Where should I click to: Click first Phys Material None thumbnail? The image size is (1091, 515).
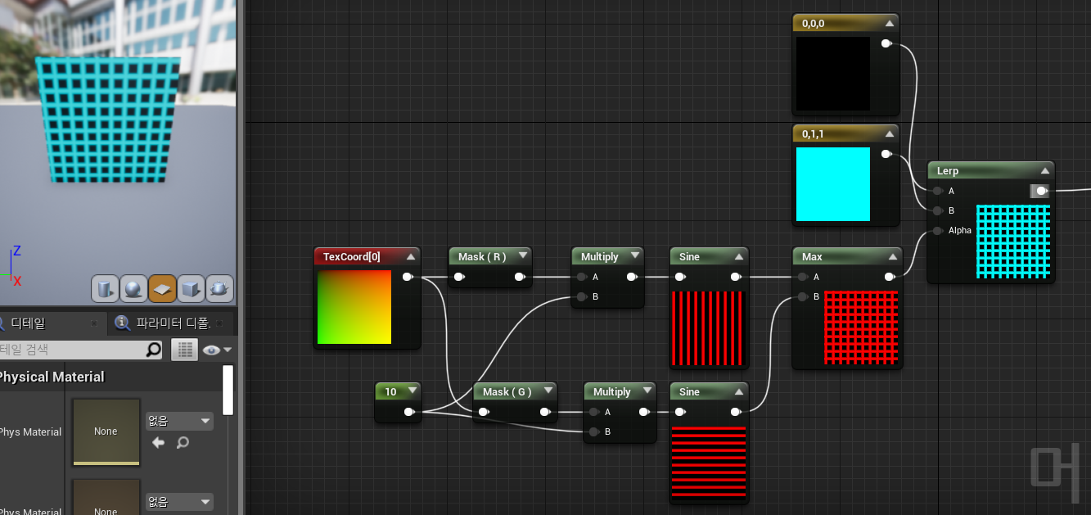[106, 431]
